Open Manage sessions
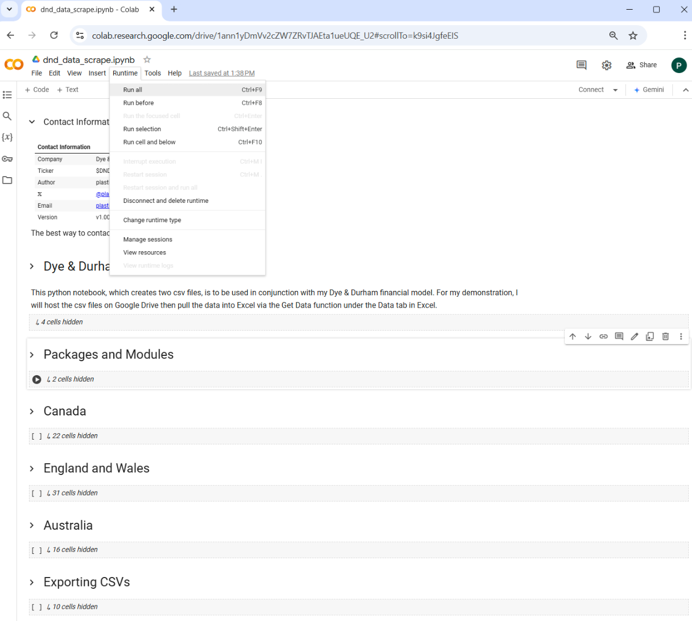Screen dimensions: 692x621 pos(188,239)
